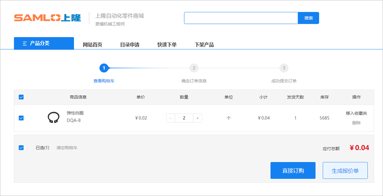Open the 快速下单 nav item

pos(167,45)
